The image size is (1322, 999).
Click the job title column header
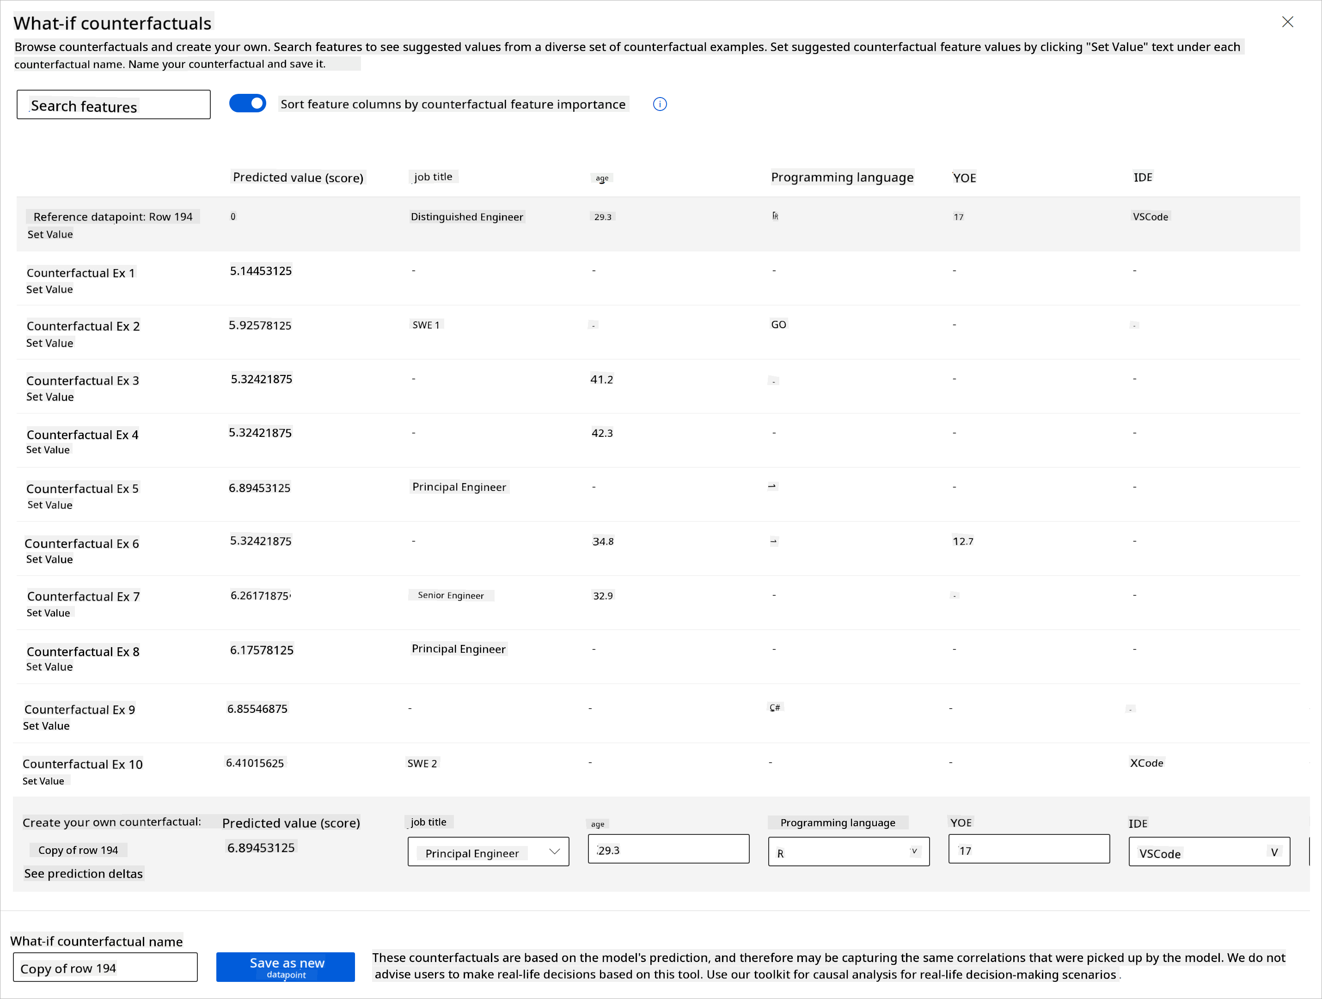pyautogui.click(x=433, y=177)
